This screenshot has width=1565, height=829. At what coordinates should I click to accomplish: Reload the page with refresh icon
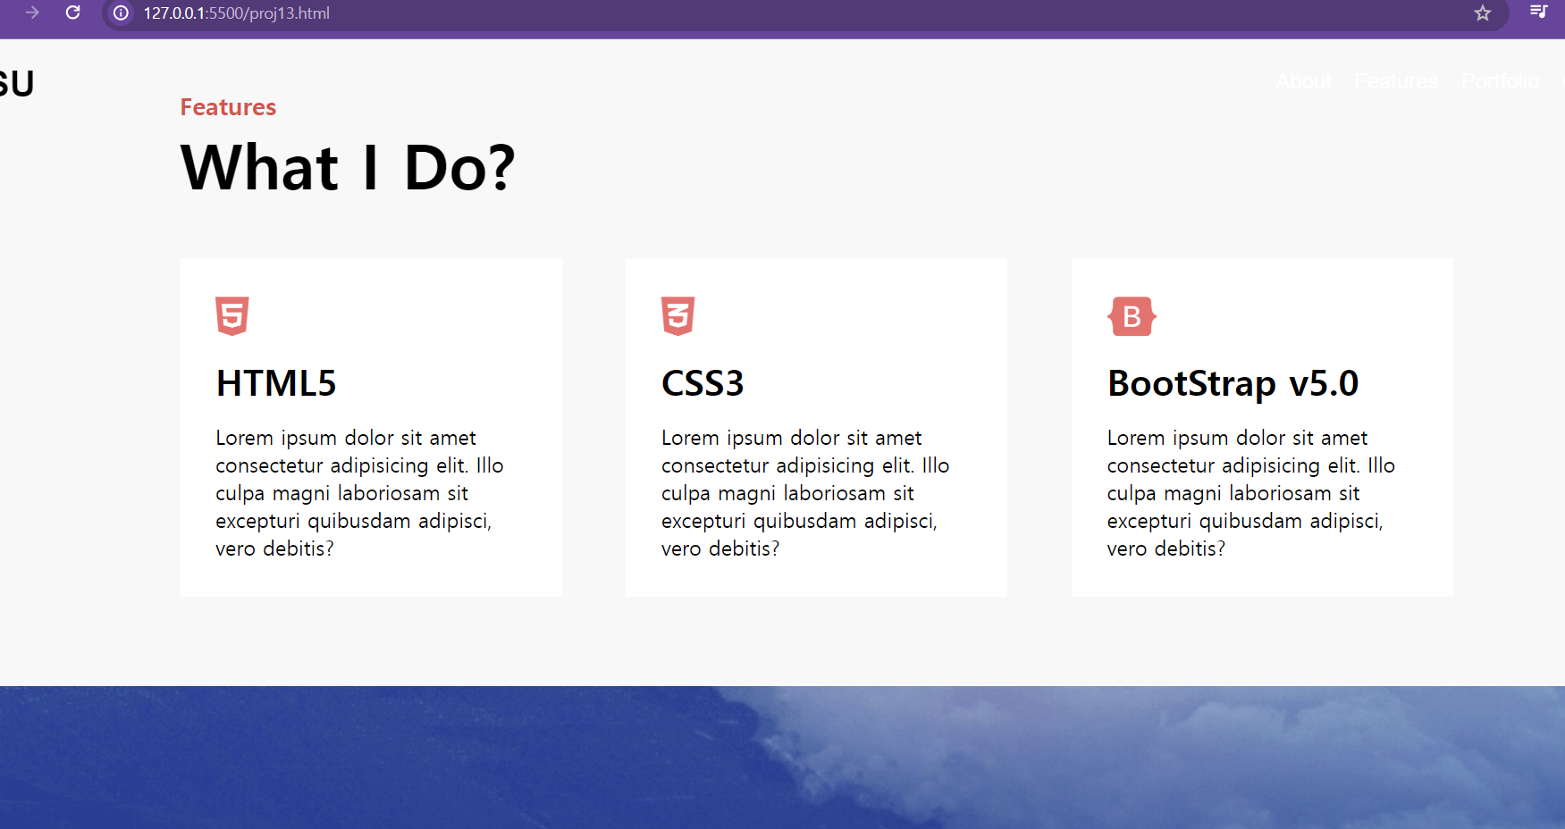pyautogui.click(x=73, y=13)
